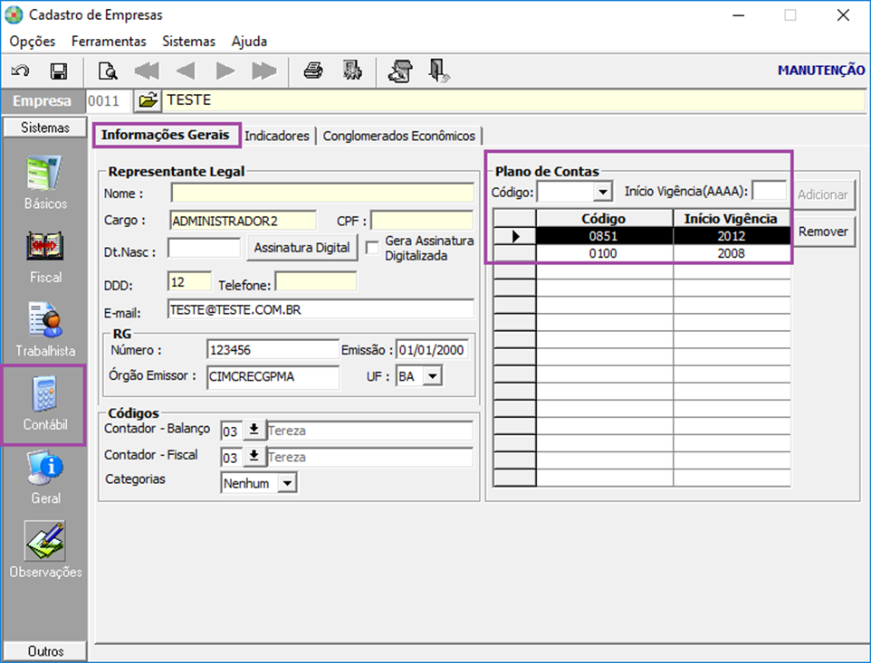
Task: Select grid cell with code 0100
Action: 604,253
